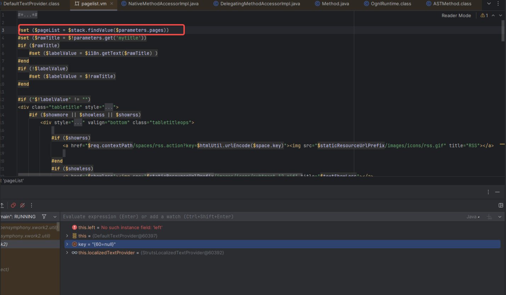Screen dimensions: 506x295
Task: Click the yellow warning stripe marker
Action: pyautogui.click(x=502, y=144)
